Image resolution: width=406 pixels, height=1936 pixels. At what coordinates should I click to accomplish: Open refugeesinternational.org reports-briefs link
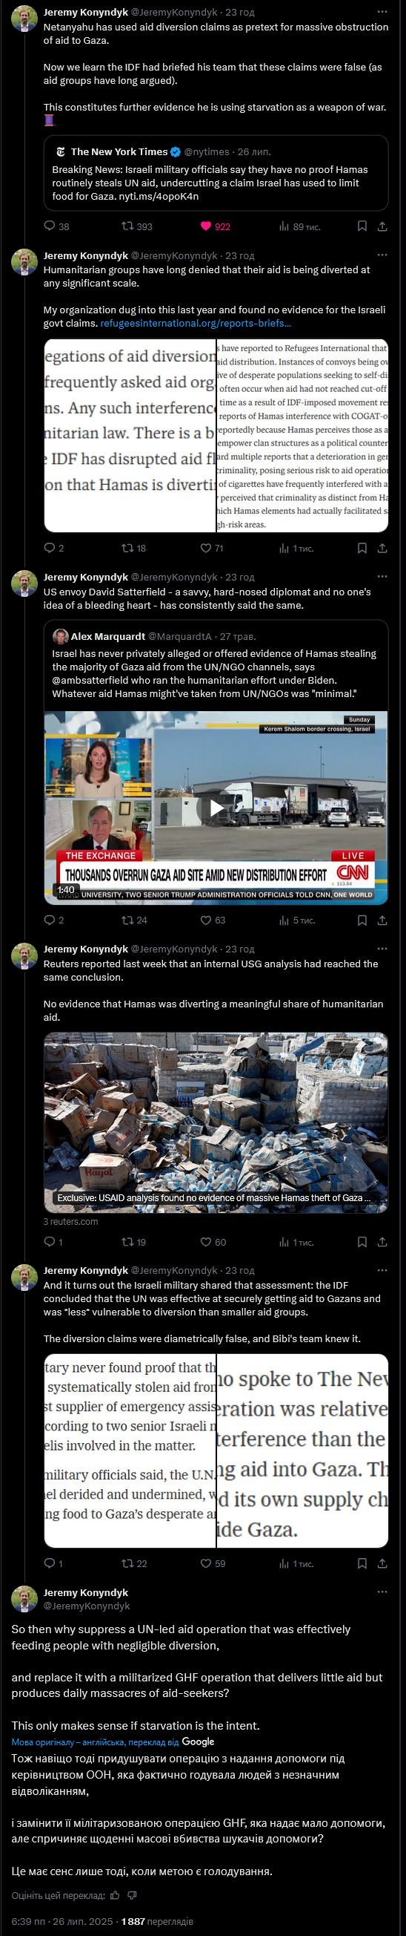[x=195, y=323]
